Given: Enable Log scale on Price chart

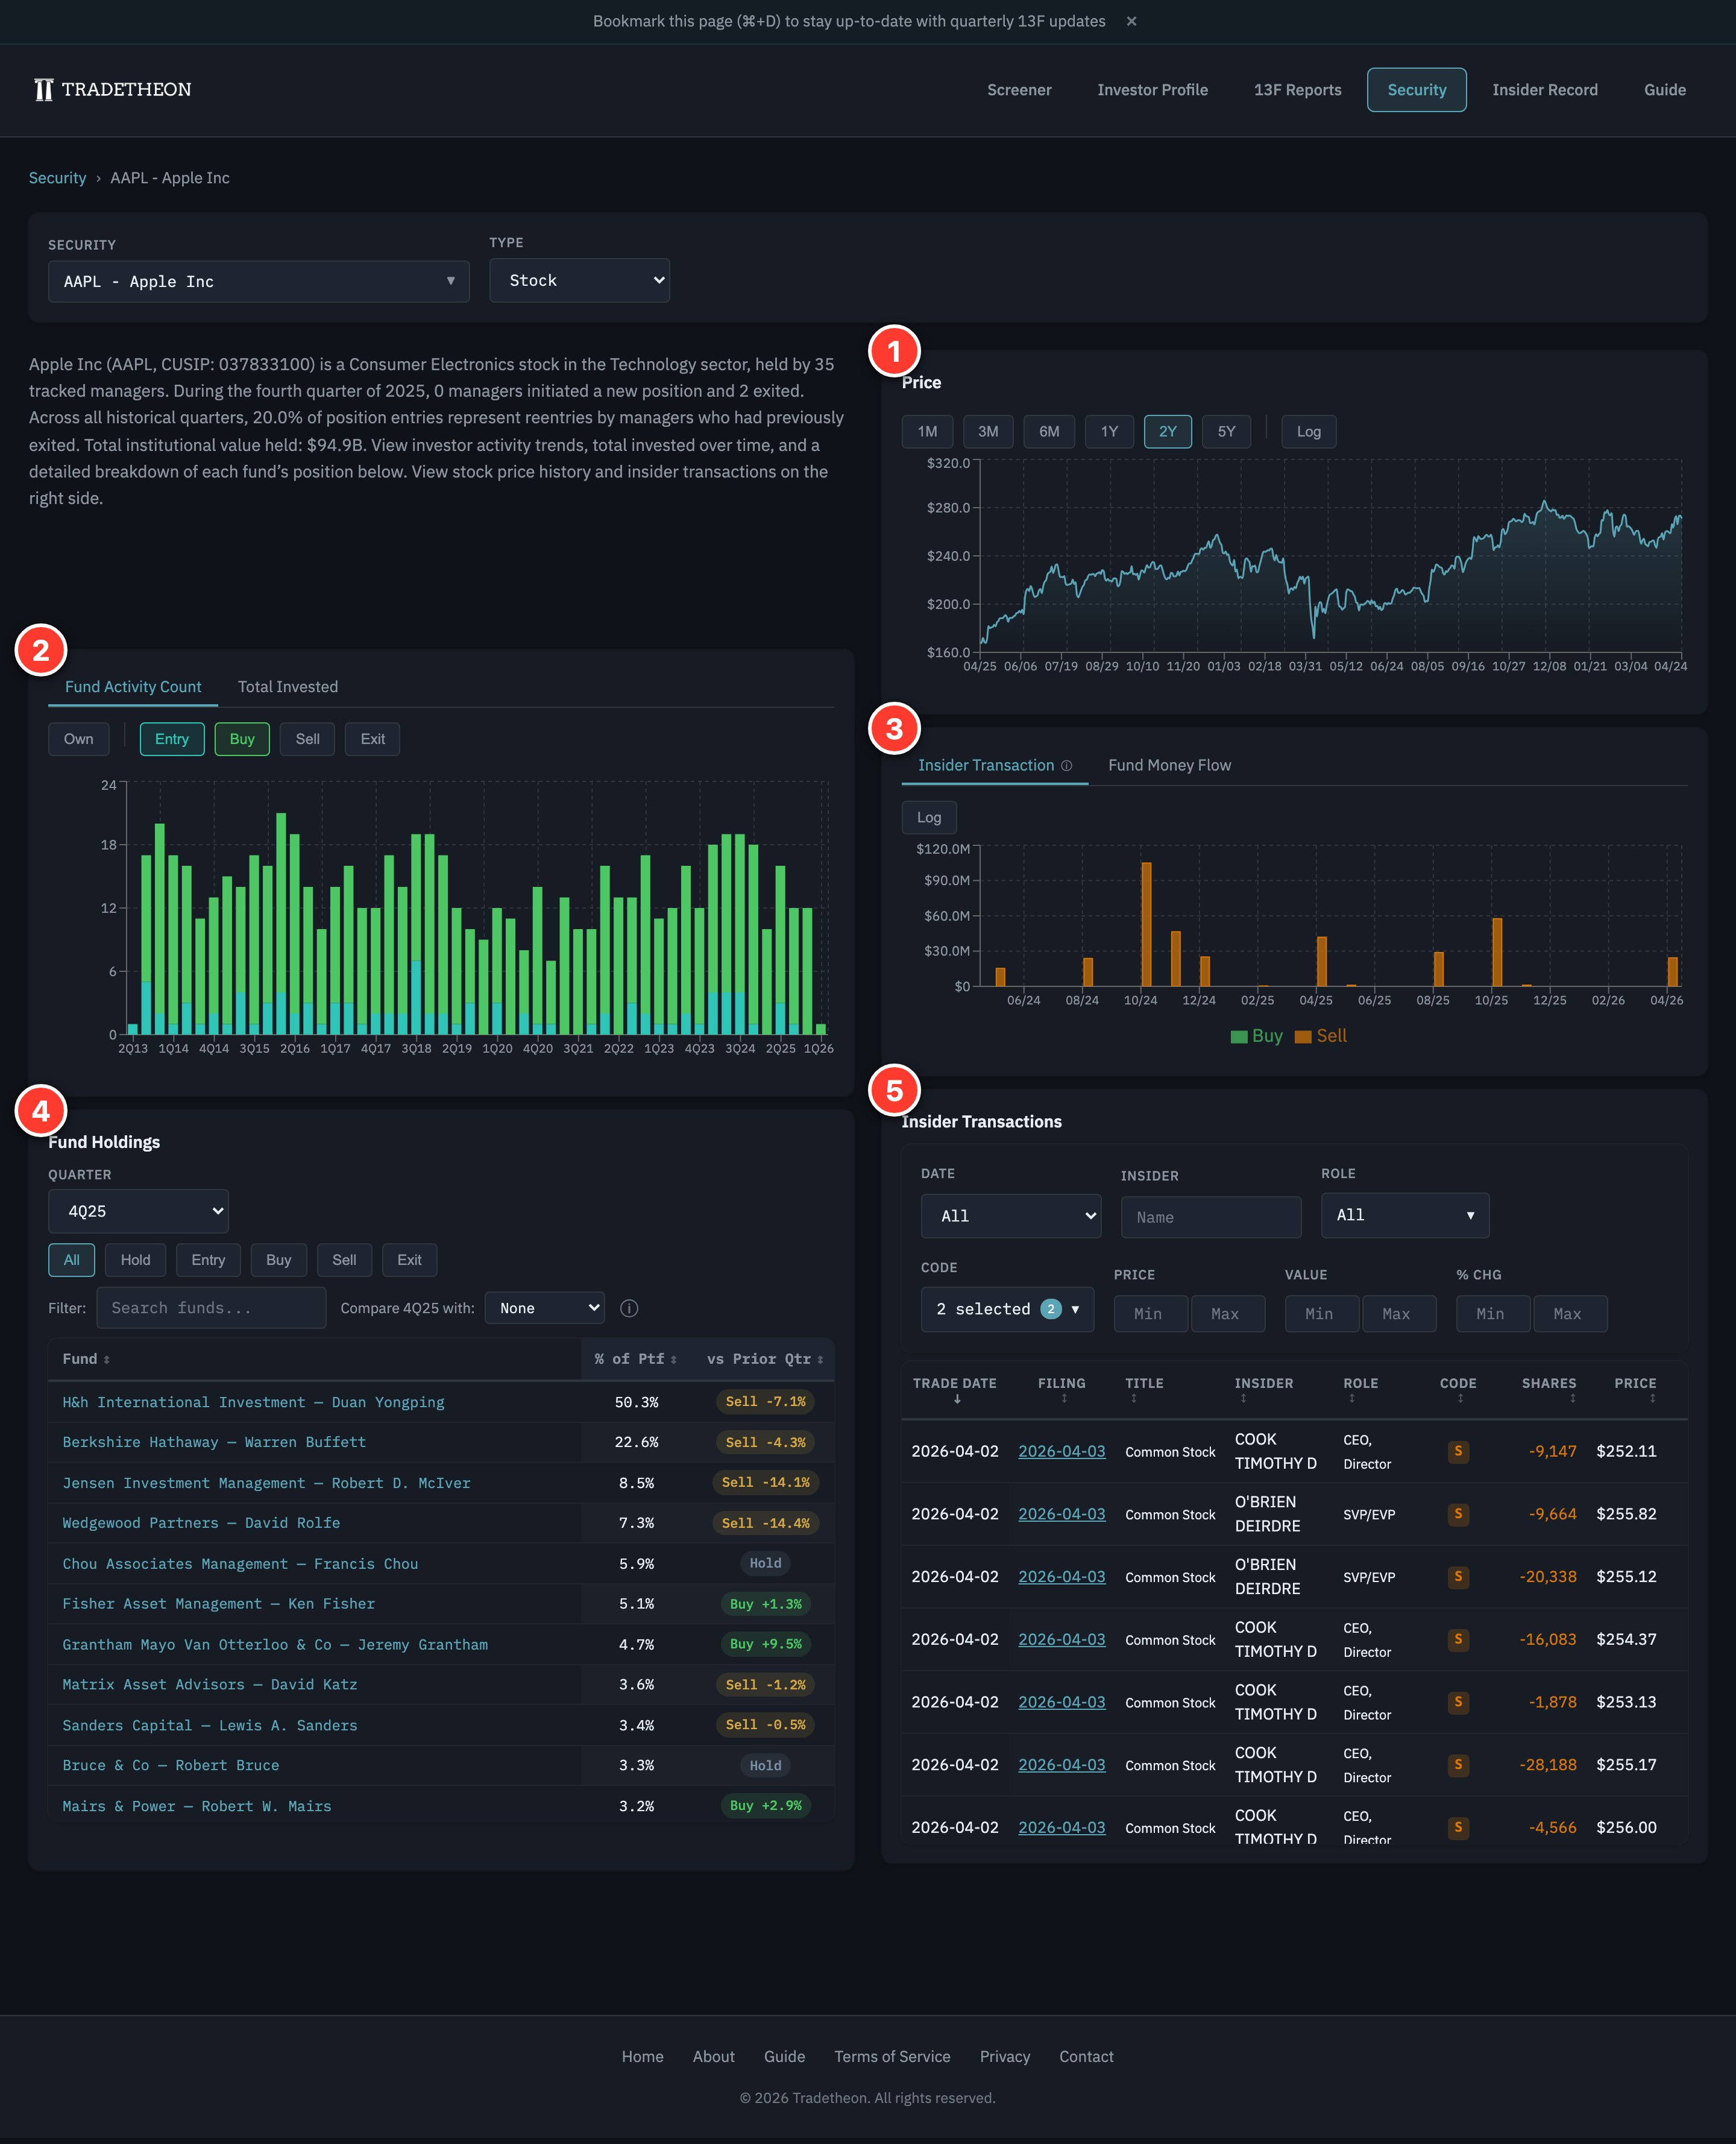Looking at the screenshot, I should 1308,432.
